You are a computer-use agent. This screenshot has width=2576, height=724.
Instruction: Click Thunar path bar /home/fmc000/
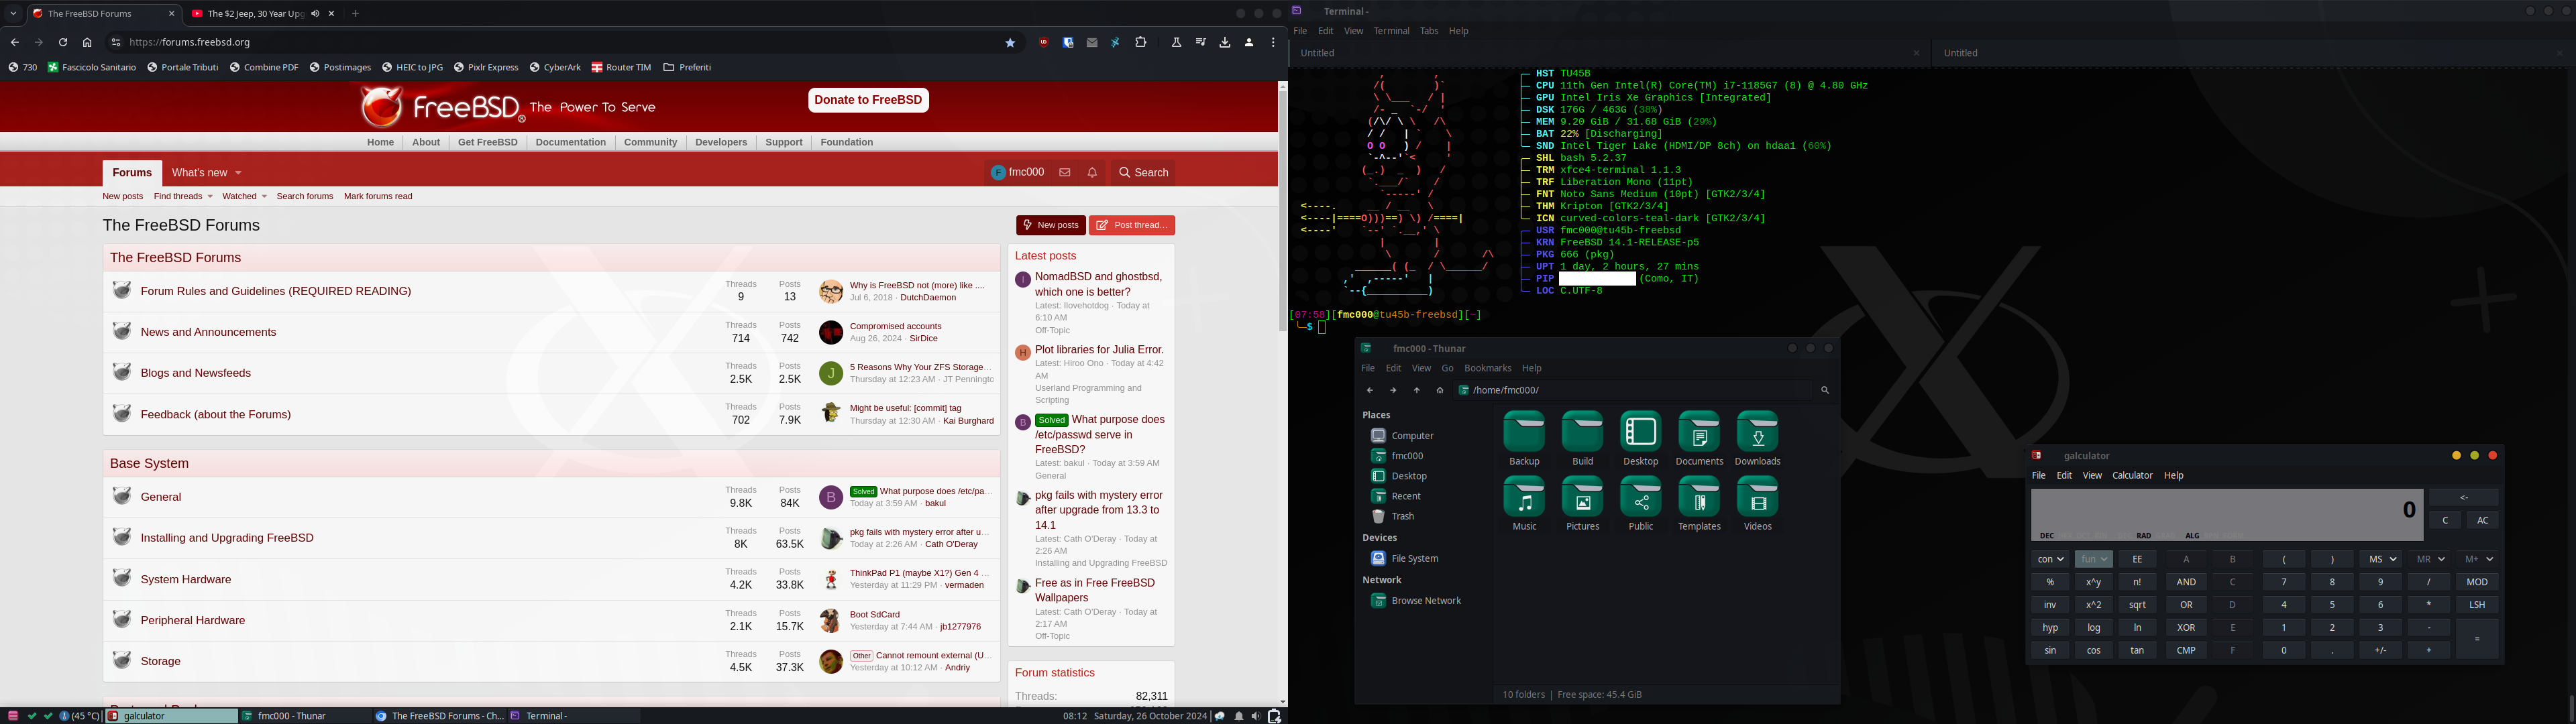point(1632,390)
